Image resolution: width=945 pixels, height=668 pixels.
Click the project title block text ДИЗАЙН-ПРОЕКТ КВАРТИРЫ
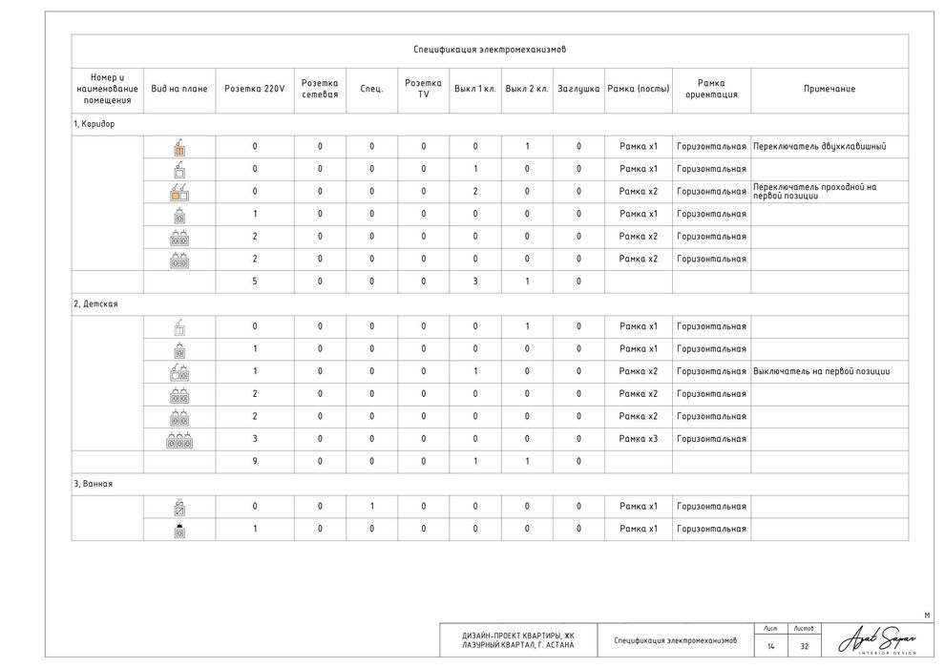[518, 636]
